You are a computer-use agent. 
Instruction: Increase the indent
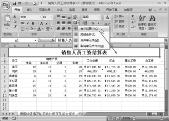click(x=64, y=29)
